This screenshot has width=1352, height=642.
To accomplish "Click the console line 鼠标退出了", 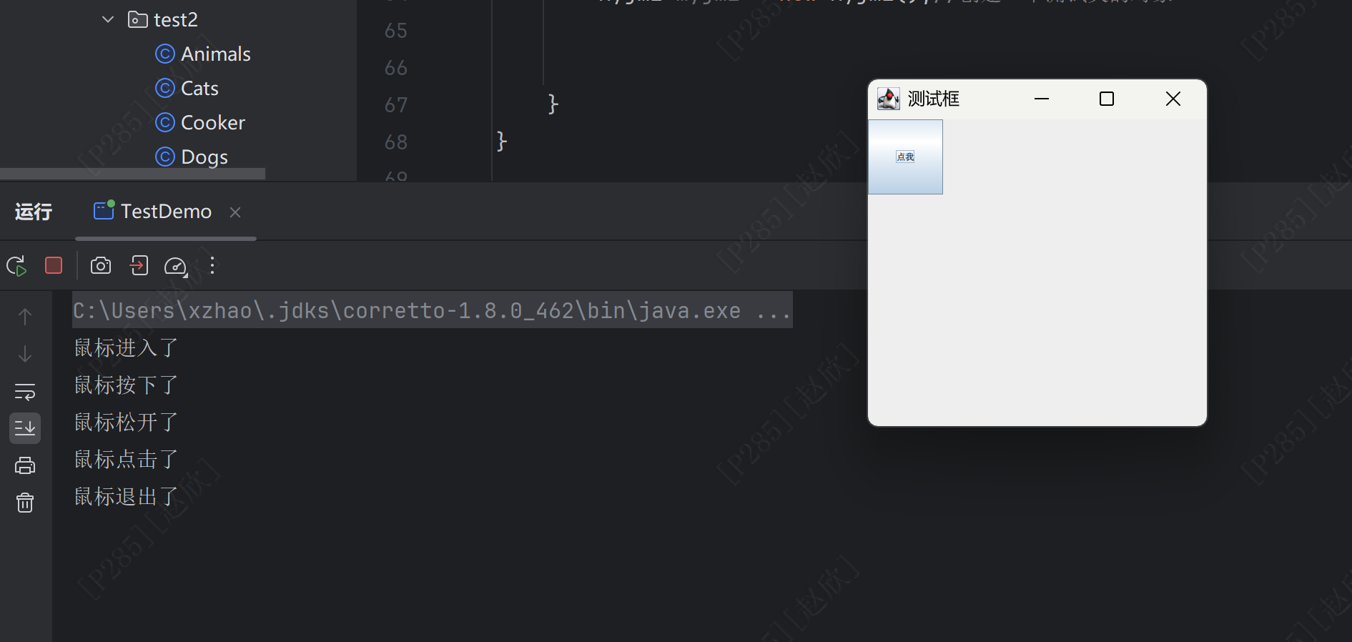I will 126,497.
